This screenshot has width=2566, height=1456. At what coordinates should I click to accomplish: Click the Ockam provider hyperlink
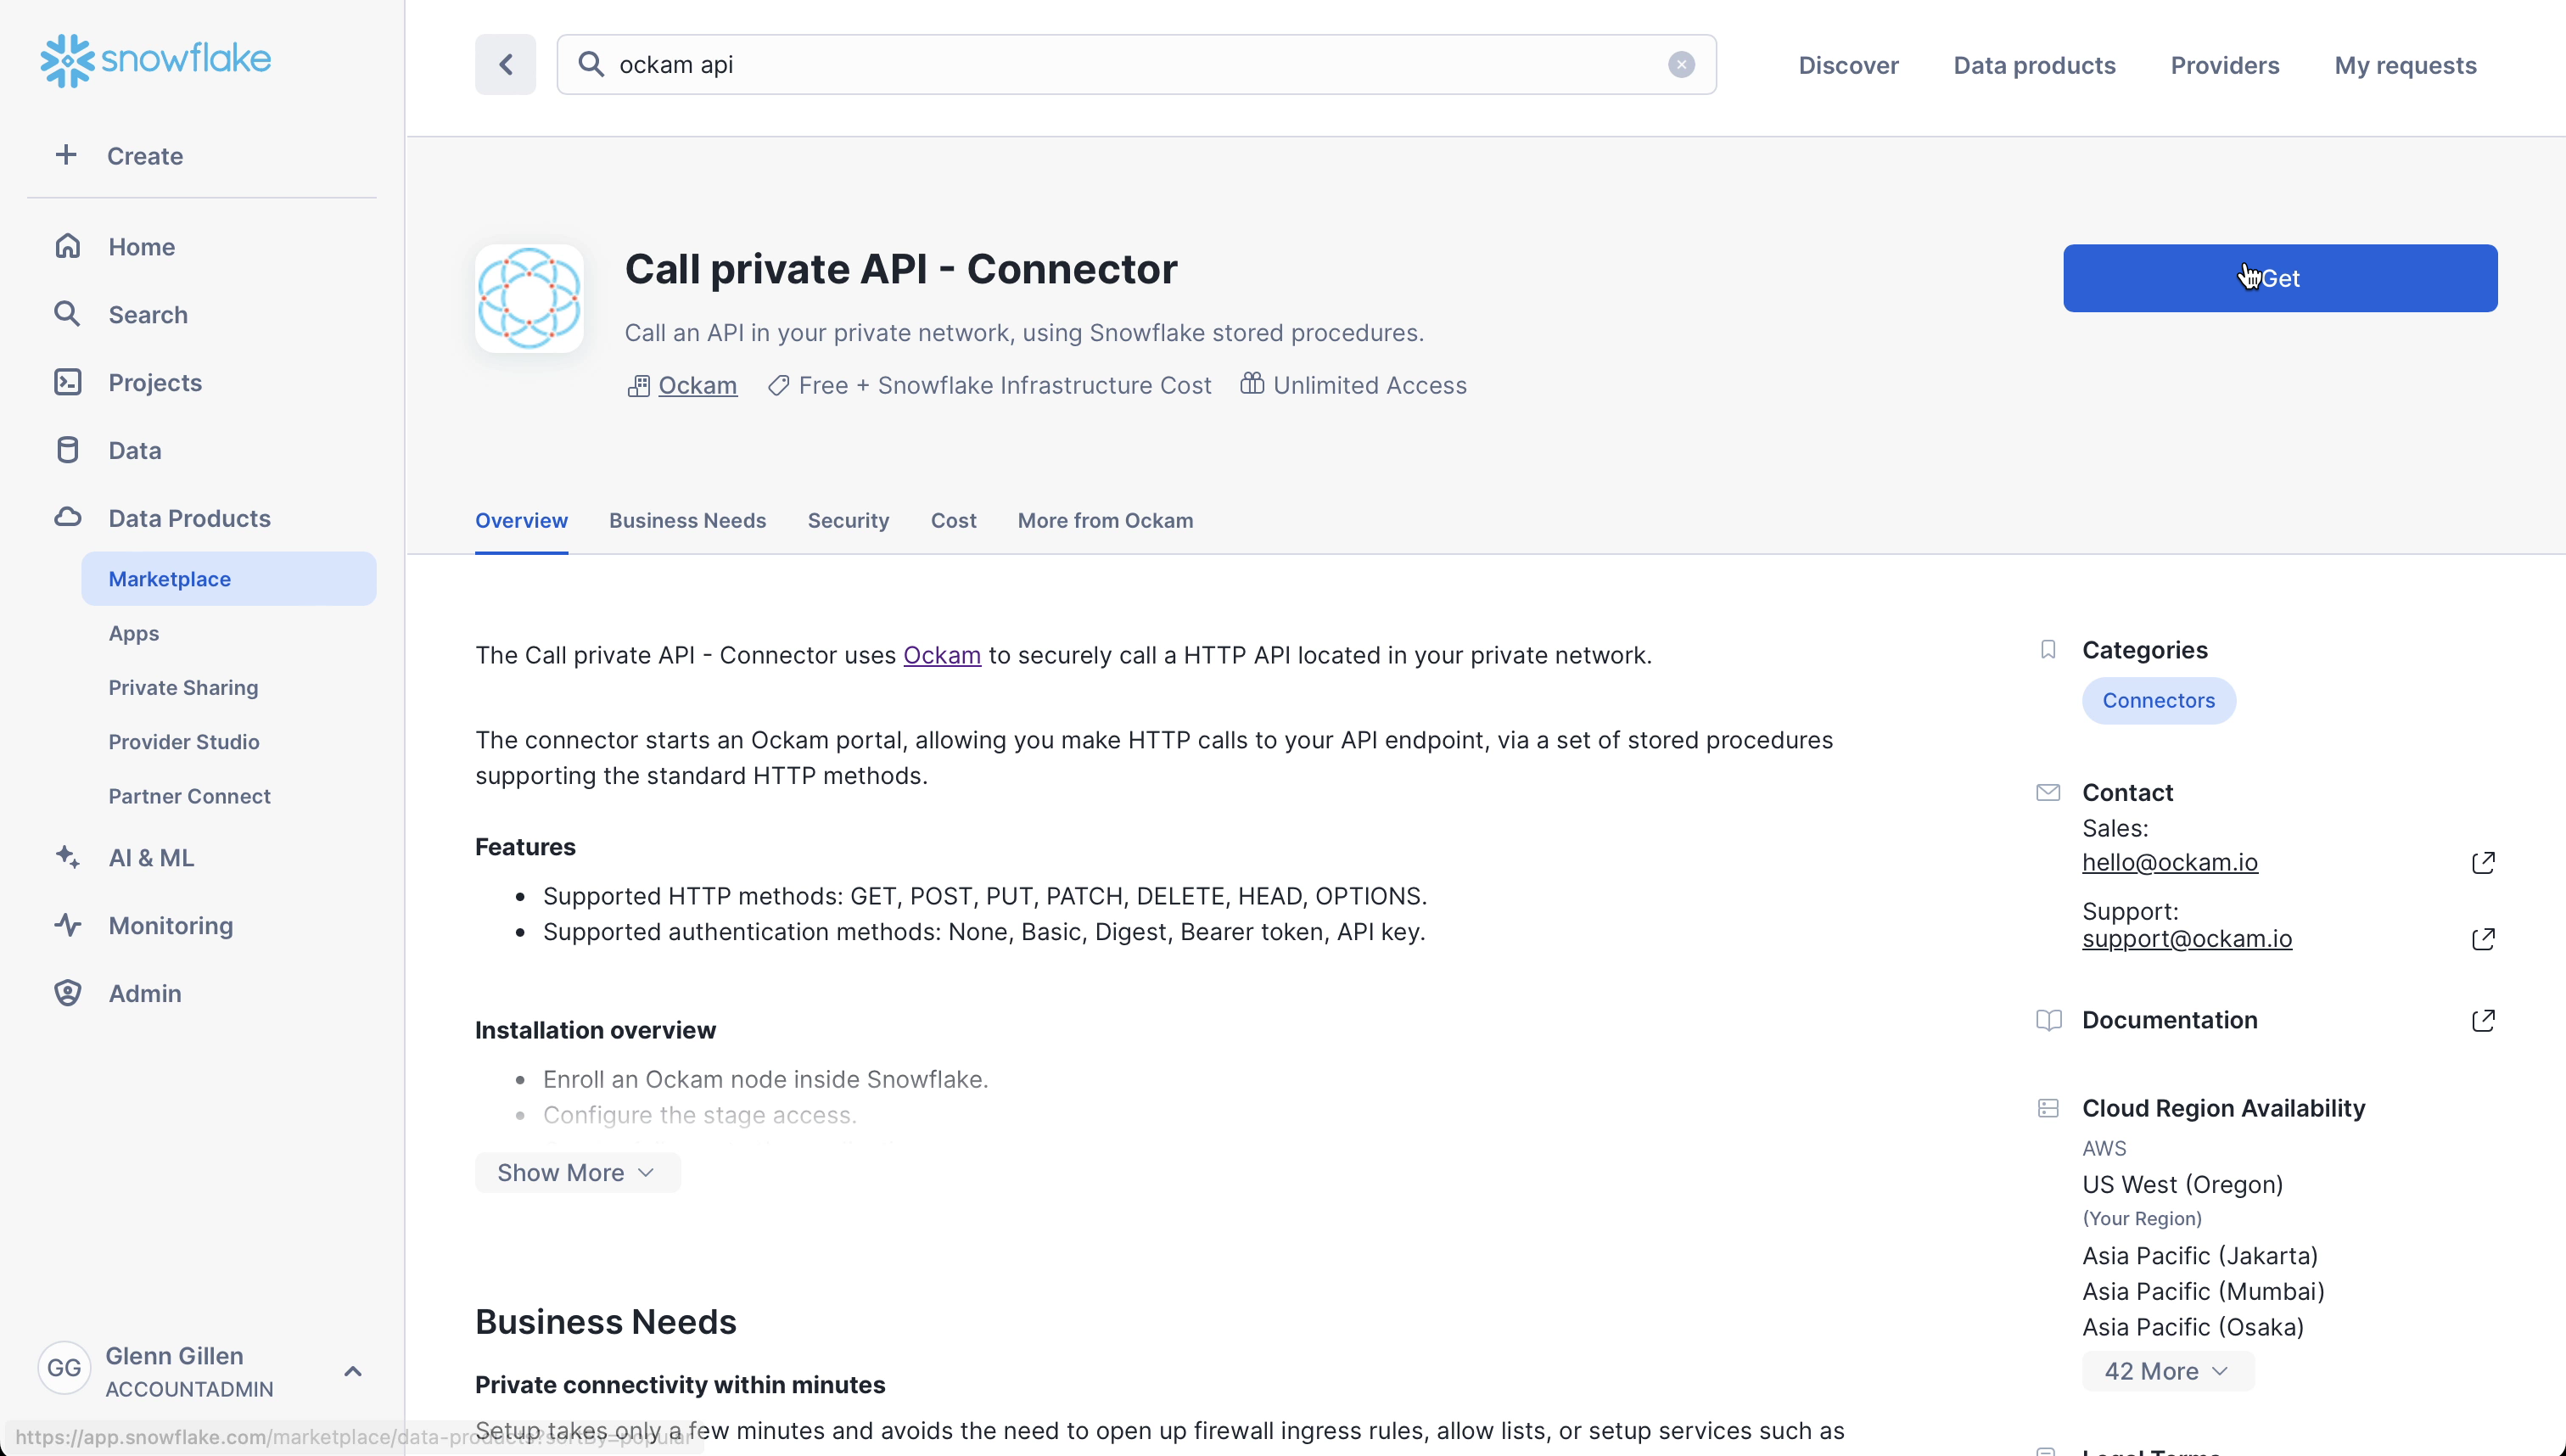(698, 384)
